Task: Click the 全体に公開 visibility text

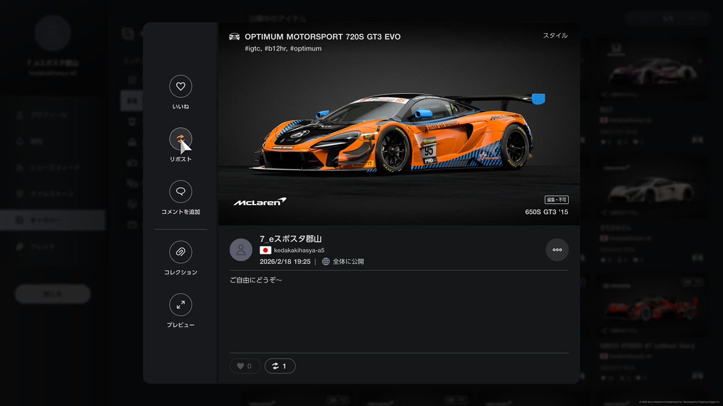Action: (x=348, y=262)
